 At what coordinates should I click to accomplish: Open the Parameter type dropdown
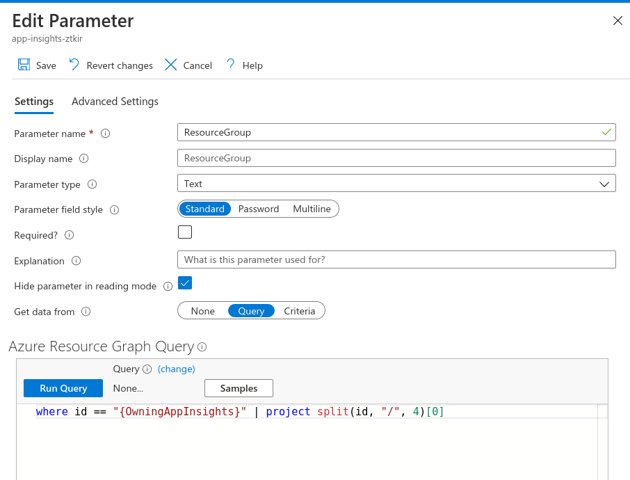396,184
